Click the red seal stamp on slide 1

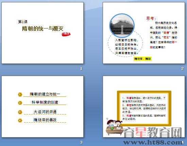coord(66,34)
